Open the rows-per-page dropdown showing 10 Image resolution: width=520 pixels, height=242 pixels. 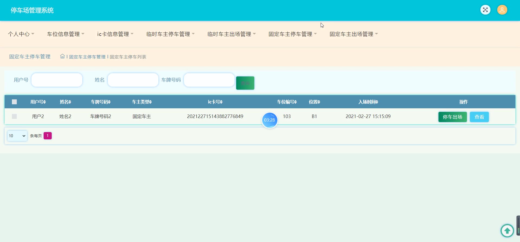point(17,136)
